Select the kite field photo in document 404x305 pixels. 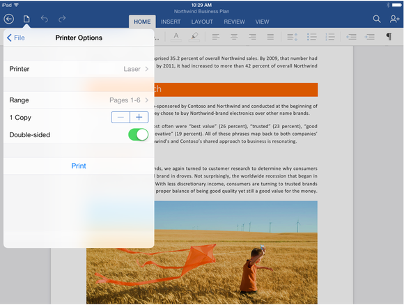(202, 253)
